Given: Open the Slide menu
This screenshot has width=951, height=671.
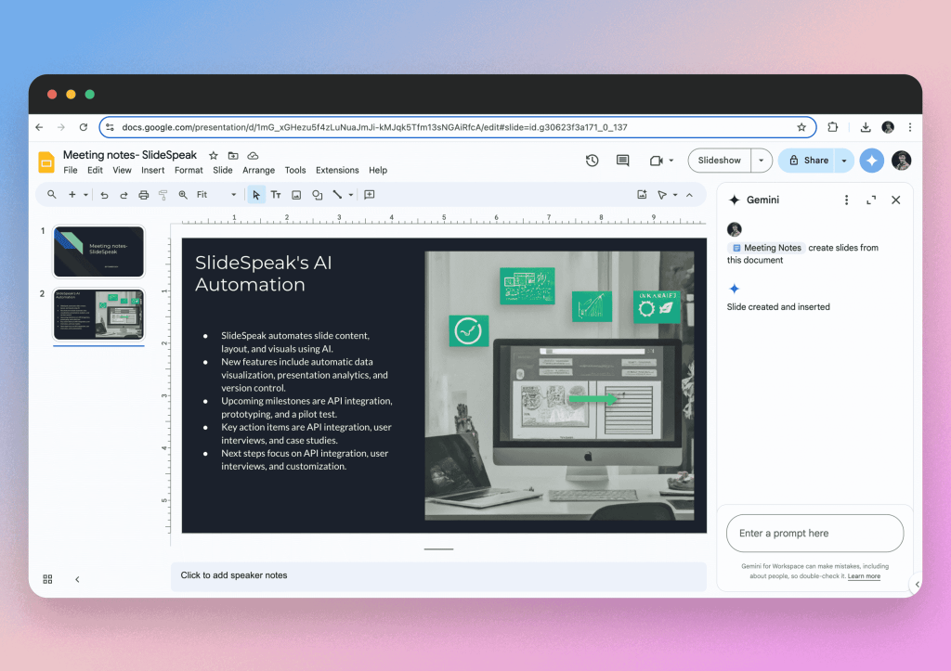Looking at the screenshot, I should coord(223,171).
